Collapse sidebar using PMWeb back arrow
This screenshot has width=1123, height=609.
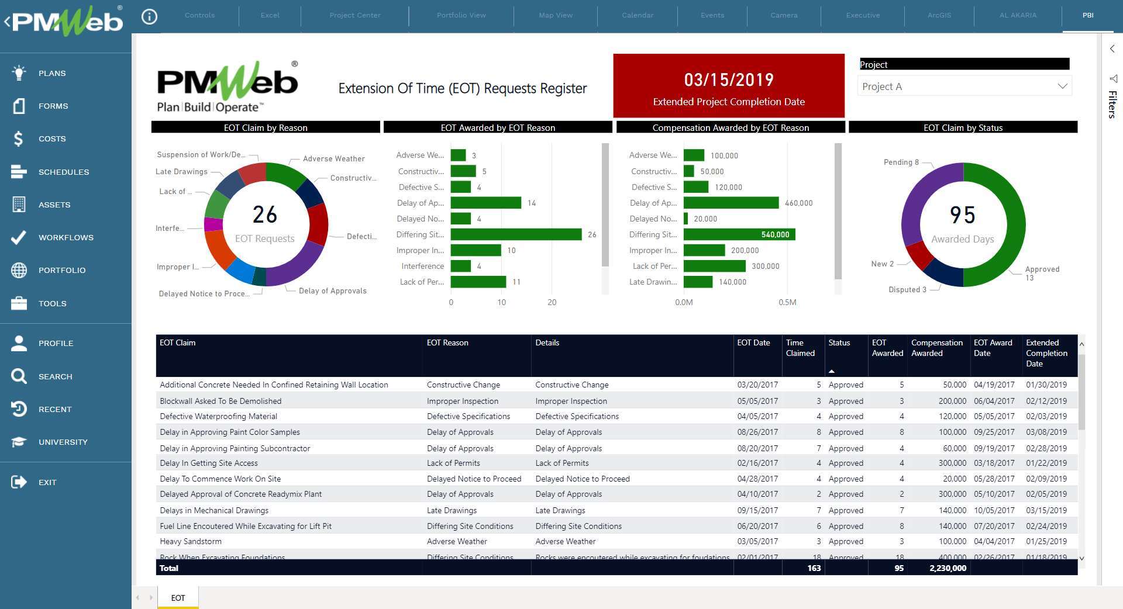tap(7, 22)
